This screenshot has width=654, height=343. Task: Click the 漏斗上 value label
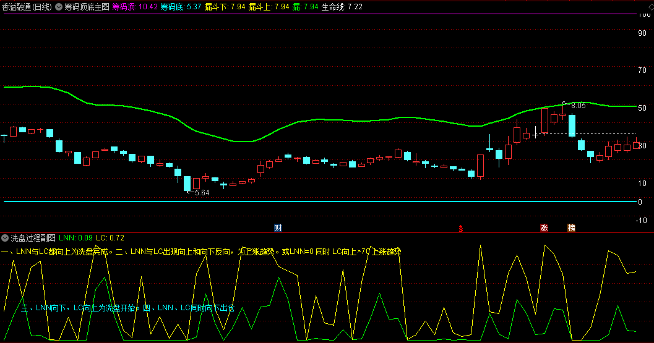pos(269,7)
